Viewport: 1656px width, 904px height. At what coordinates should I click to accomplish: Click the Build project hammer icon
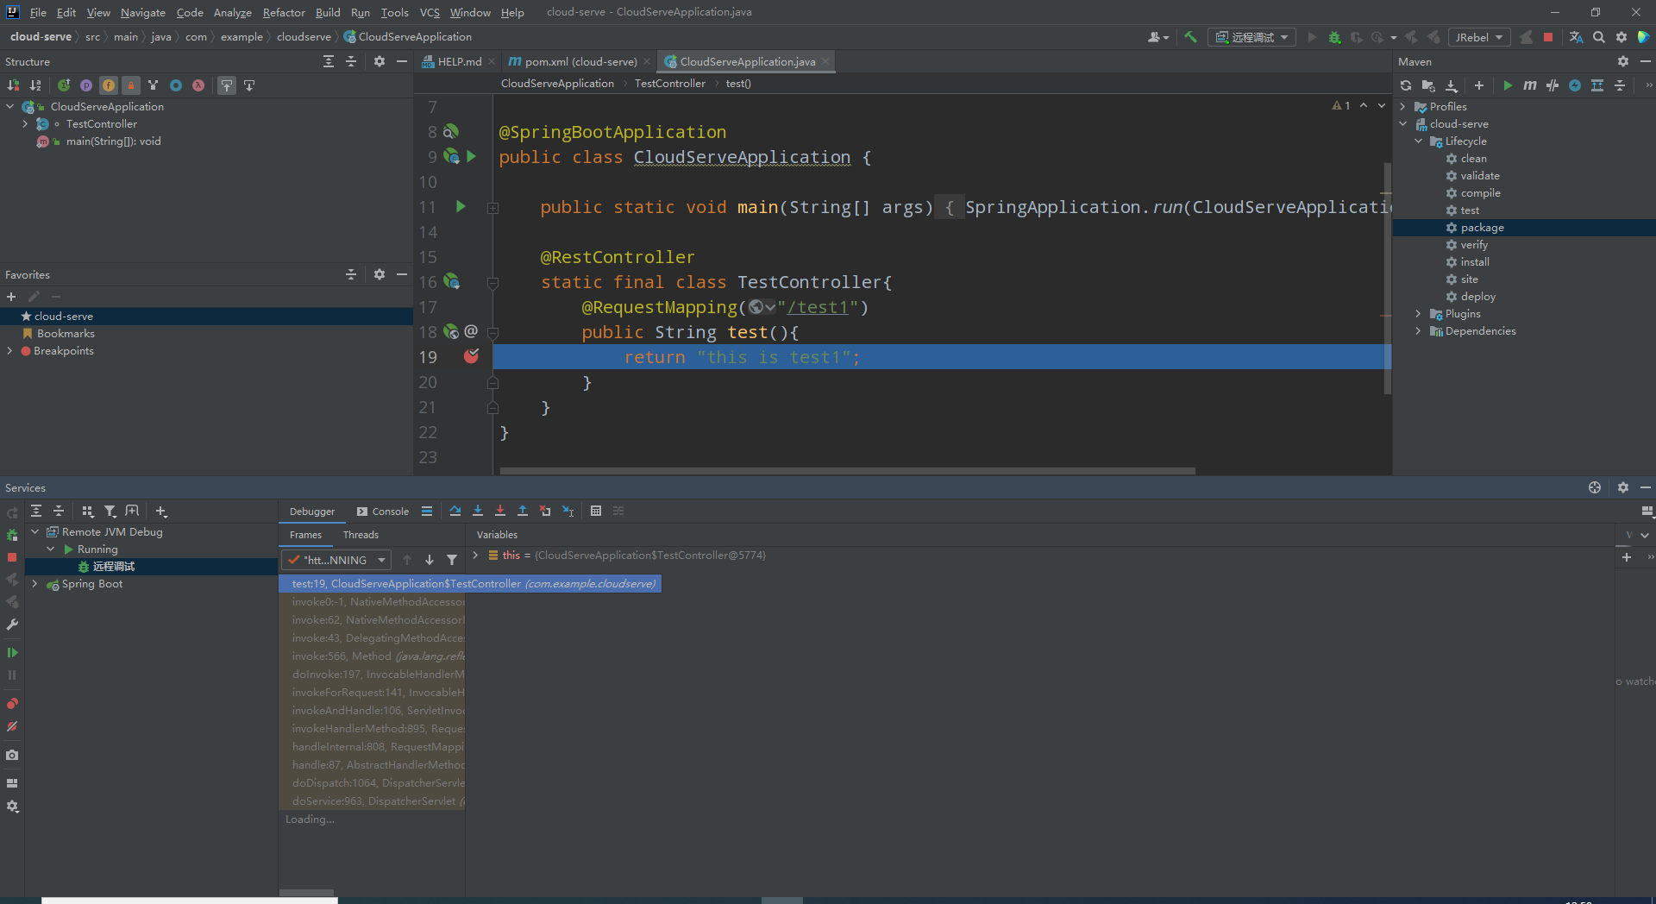point(1190,37)
